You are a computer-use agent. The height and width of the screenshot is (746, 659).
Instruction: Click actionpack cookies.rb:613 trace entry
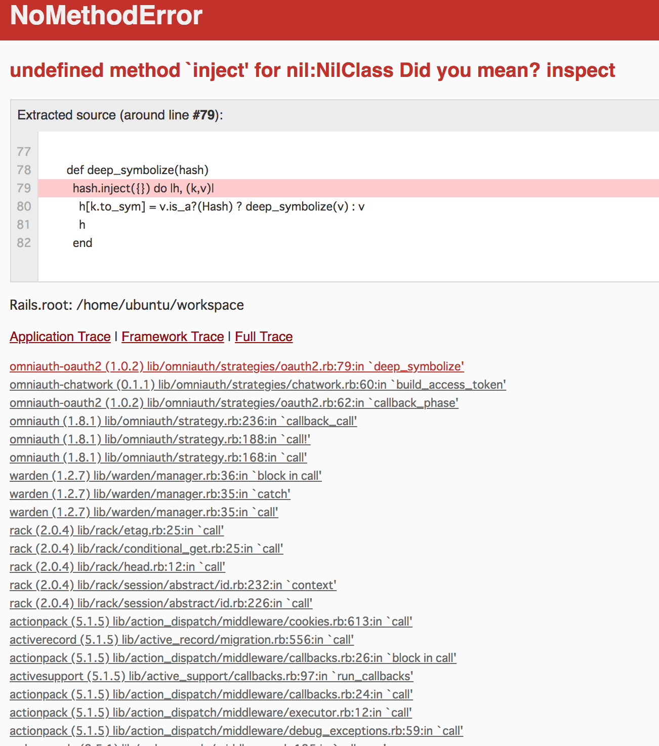point(211,621)
